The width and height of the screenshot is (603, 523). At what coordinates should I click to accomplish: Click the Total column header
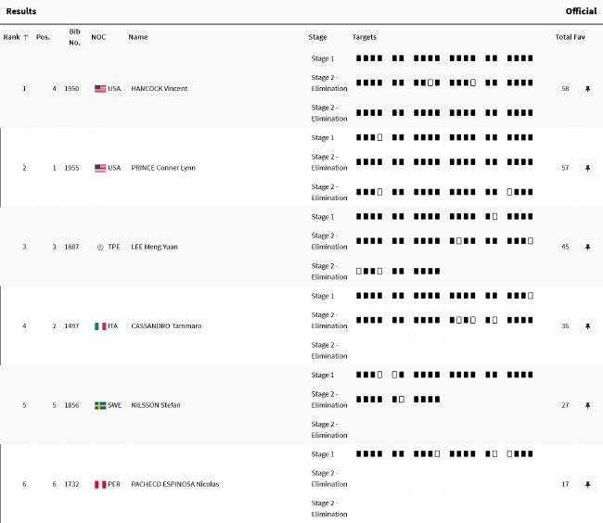(x=563, y=37)
